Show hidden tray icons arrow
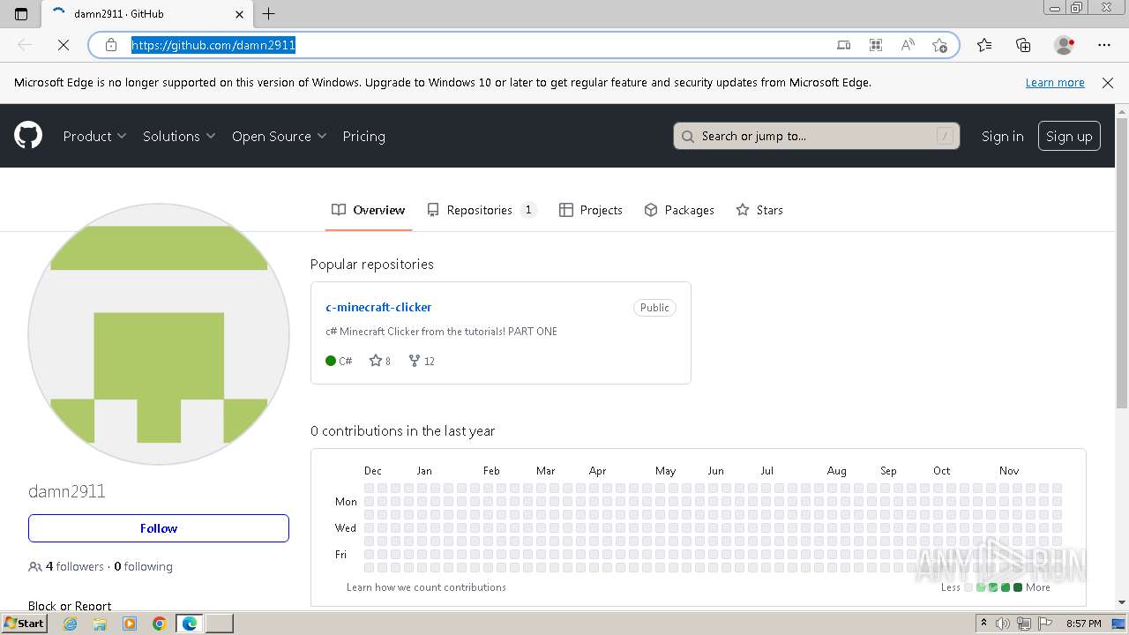 (983, 624)
